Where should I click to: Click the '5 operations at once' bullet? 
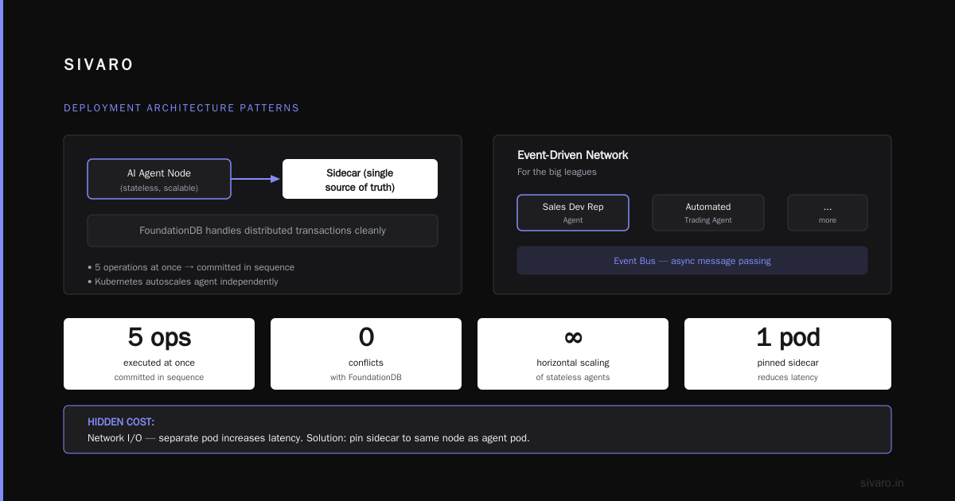(x=191, y=267)
